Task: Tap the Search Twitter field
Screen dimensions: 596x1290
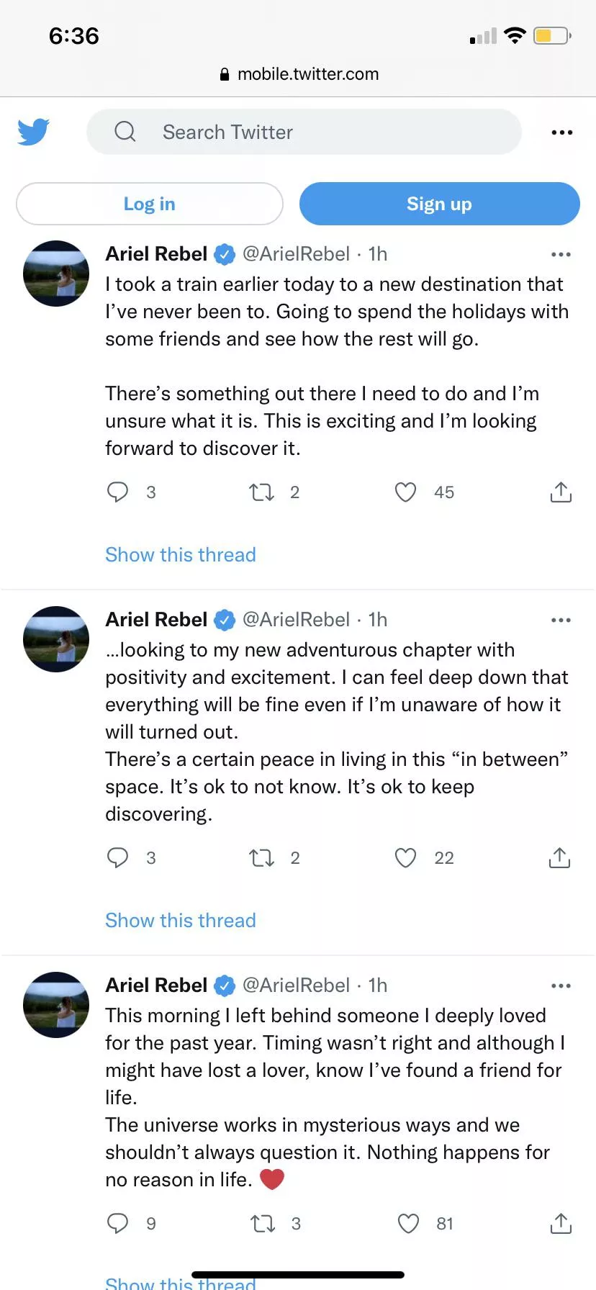Action: (304, 132)
